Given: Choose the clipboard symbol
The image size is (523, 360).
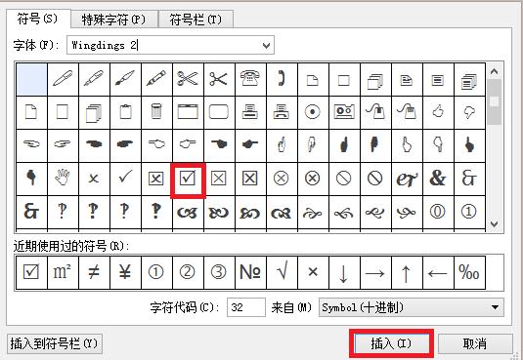Looking at the screenshot, I should pyautogui.click(x=125, y=112).
